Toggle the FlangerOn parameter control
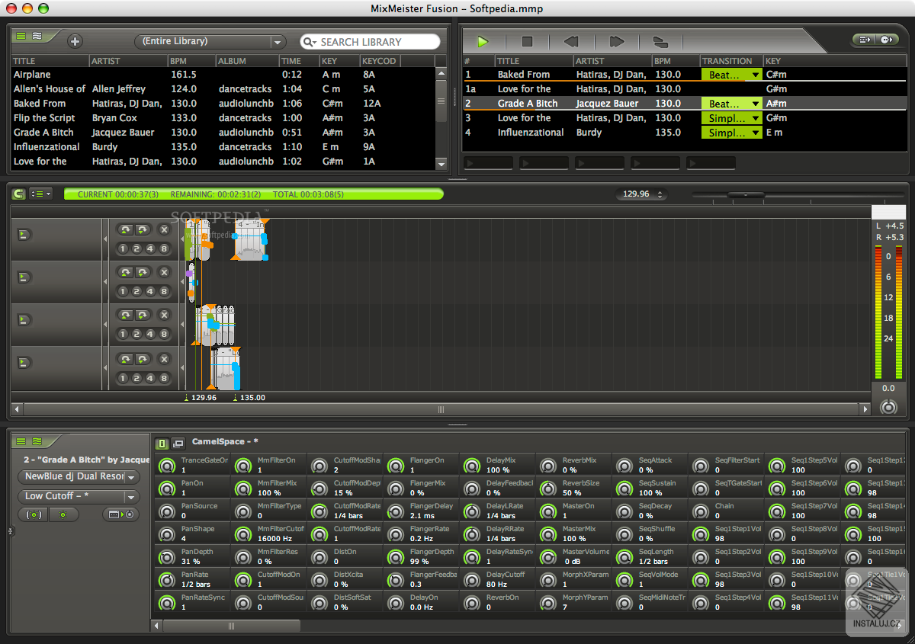Image resolution: width=915 pixels, height=644 pixels. [395, 466]
